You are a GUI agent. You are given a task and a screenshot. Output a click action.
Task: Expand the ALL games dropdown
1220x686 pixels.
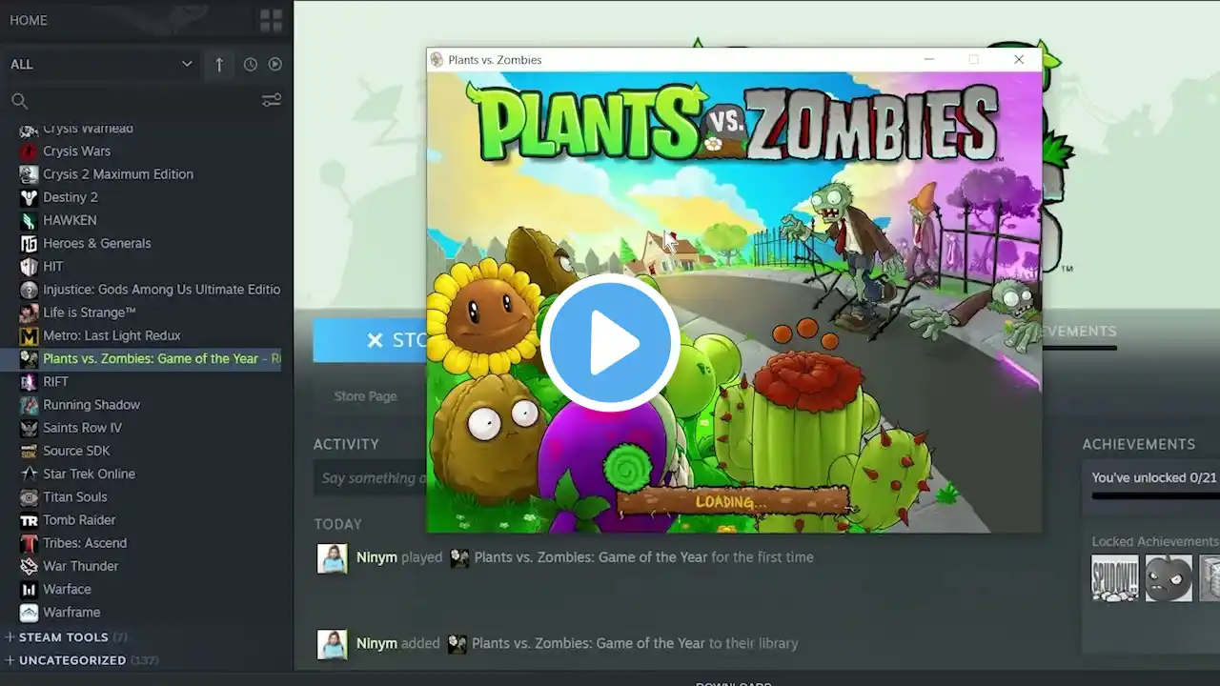tap(100, 64)
